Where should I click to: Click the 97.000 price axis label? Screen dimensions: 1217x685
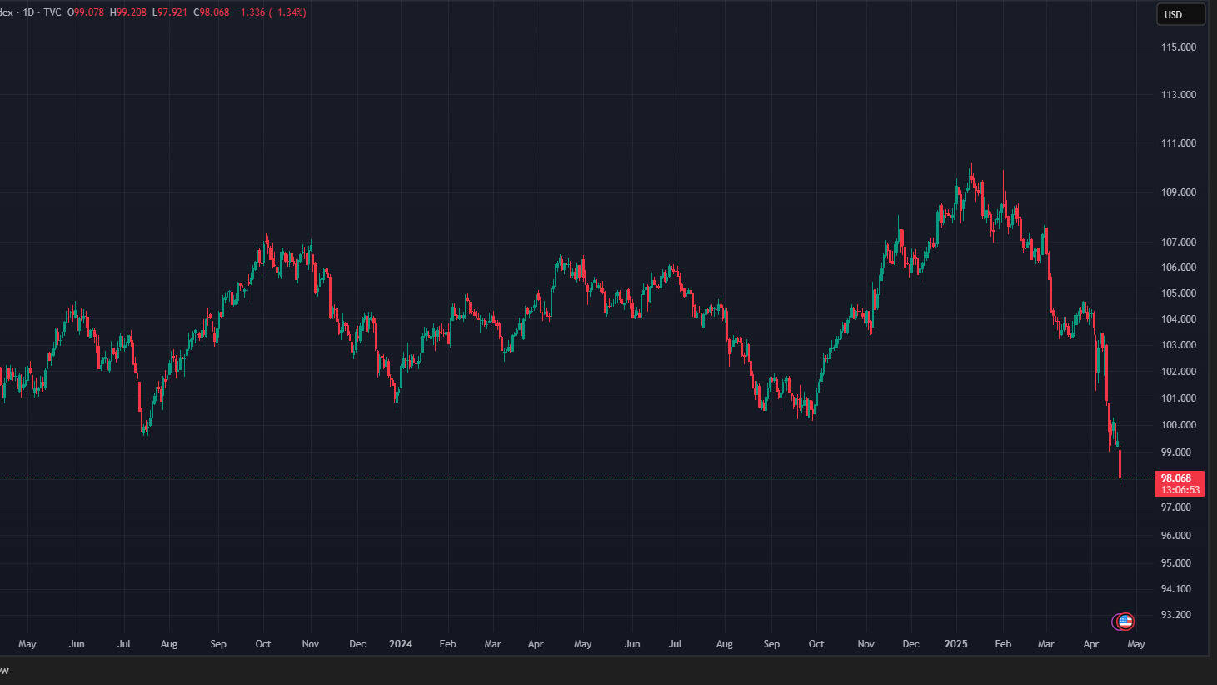pos(1176,507)
